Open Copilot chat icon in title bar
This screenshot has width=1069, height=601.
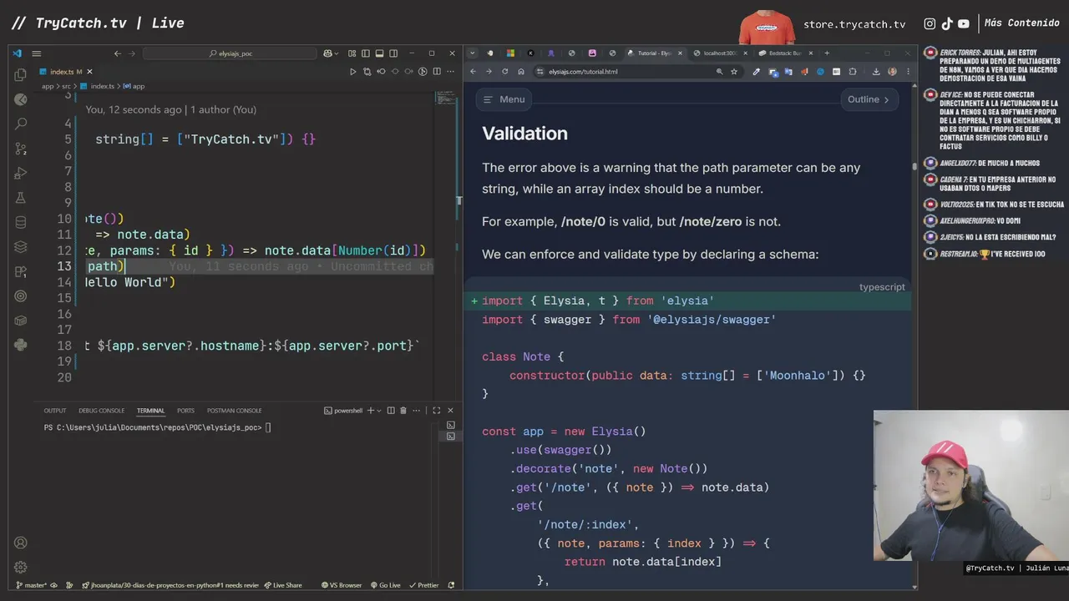click(327, 53)
